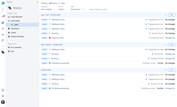Open Changes (2) of failed chat run
The width and height of the screenshot is (177, 107).
click(170, 38)
